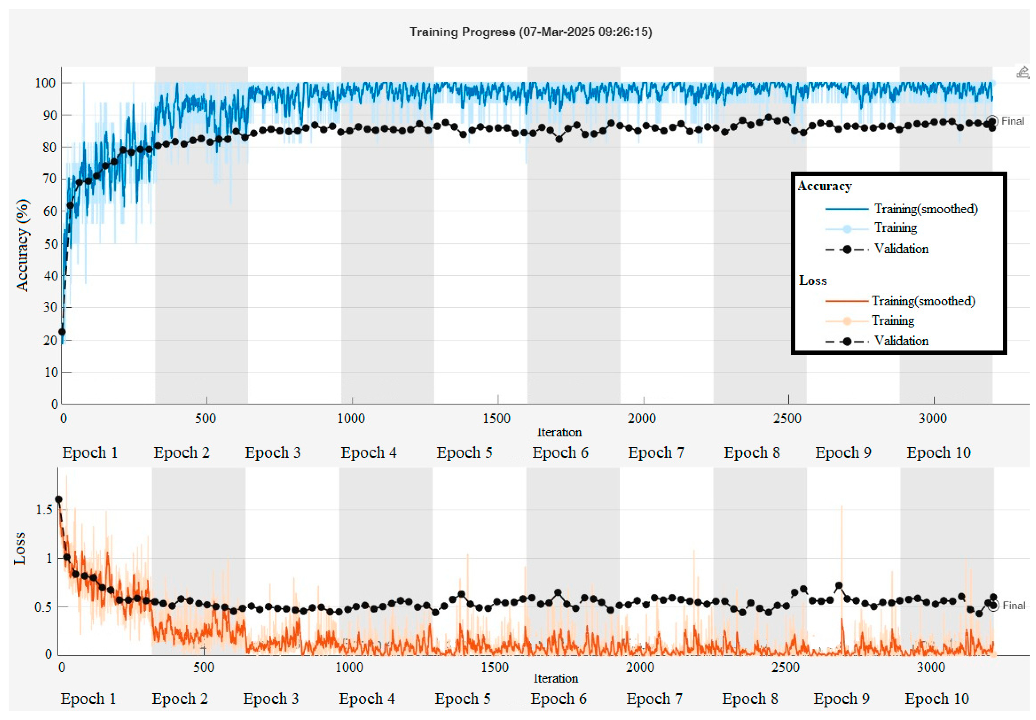Click the Training Progress title text
Viewport: 1036px width, 720px height.
pos(531,32)
